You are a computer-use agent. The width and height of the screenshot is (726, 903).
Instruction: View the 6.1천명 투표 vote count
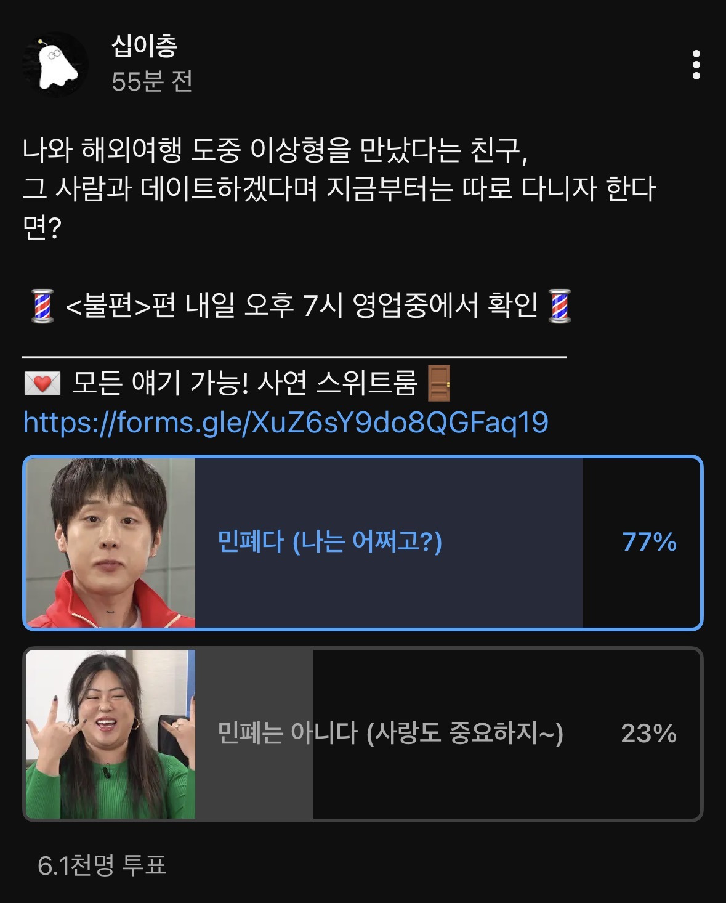pyautogui.click(x=102, y=865)
